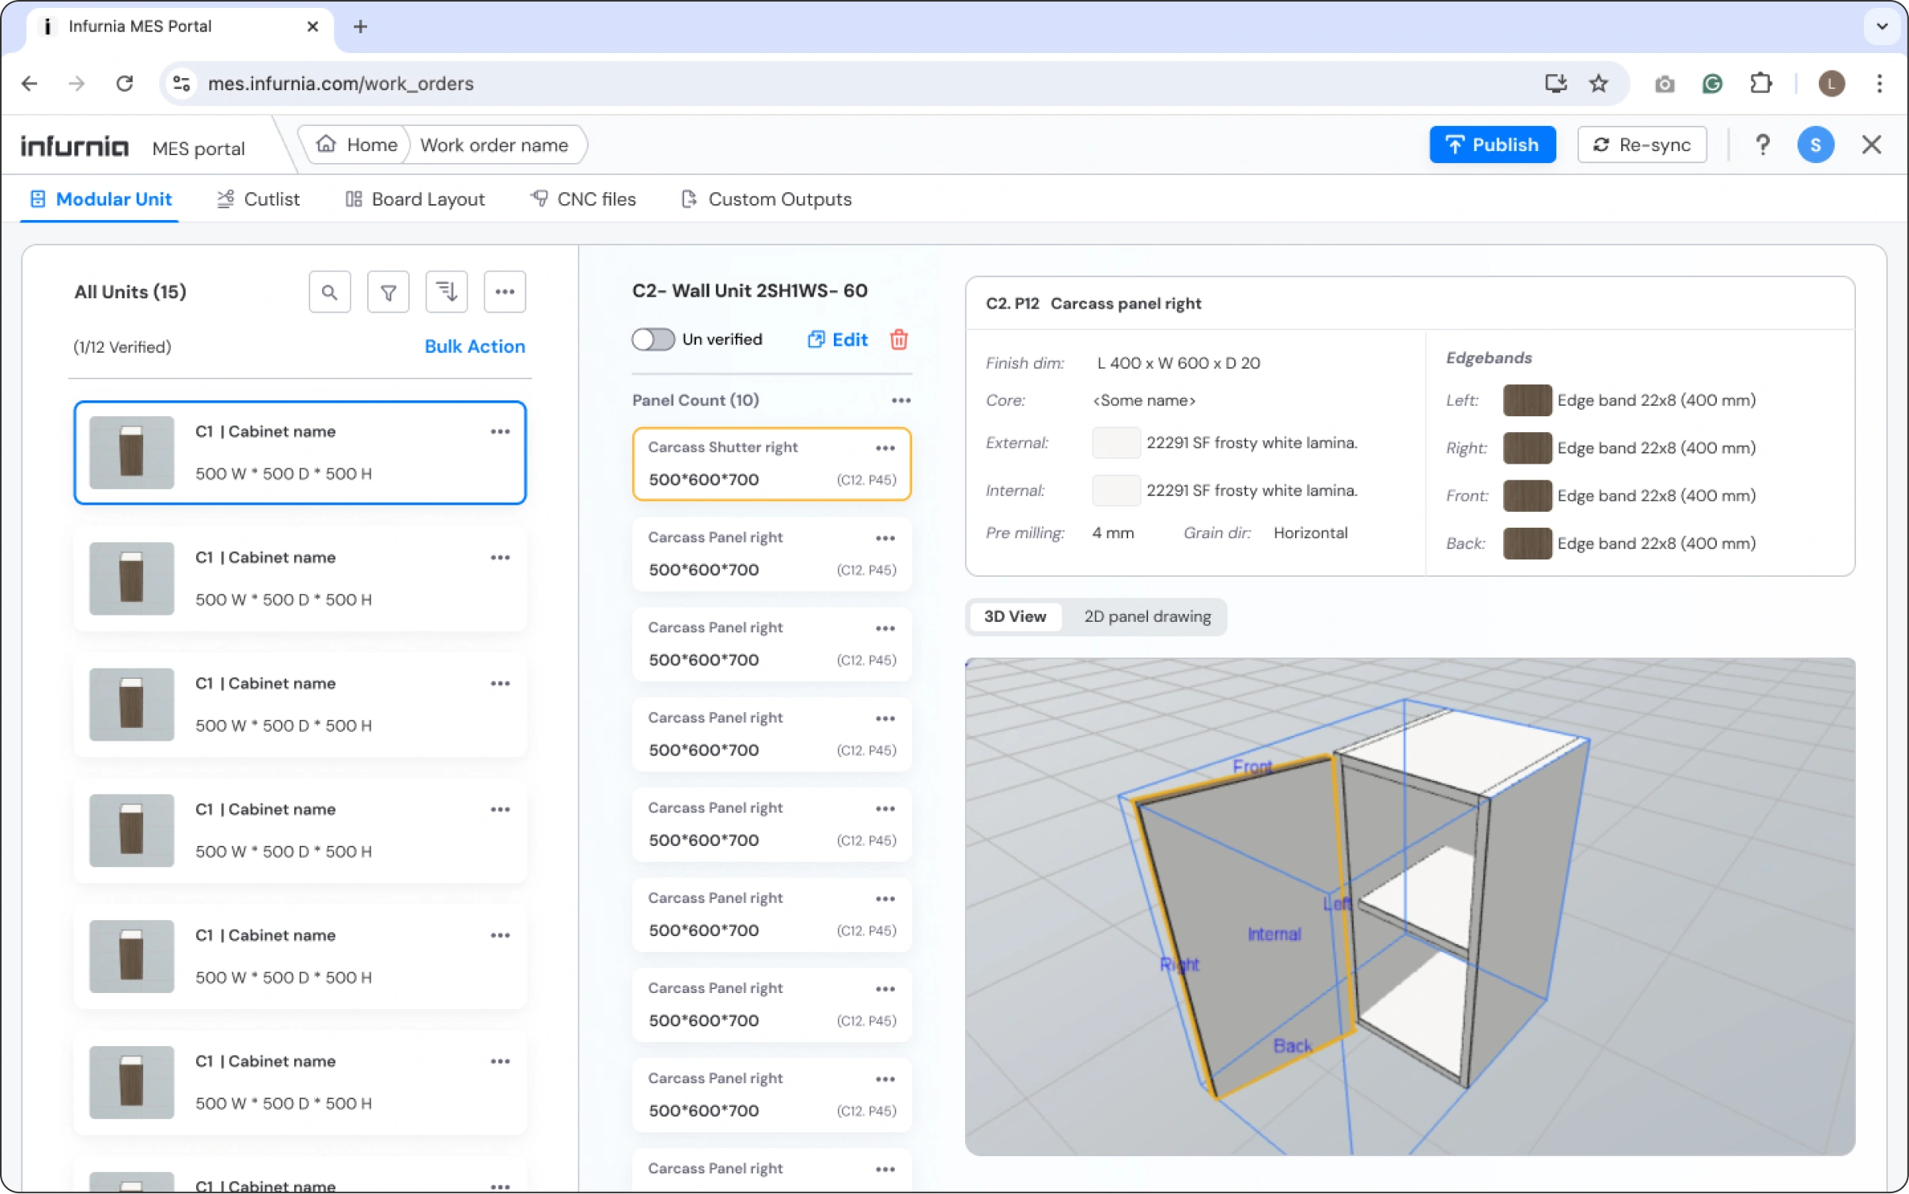This screenshot has width=1909, height=1194.
Task: Click the screenshot camera extension icon
Action: tap(1665, 83)
